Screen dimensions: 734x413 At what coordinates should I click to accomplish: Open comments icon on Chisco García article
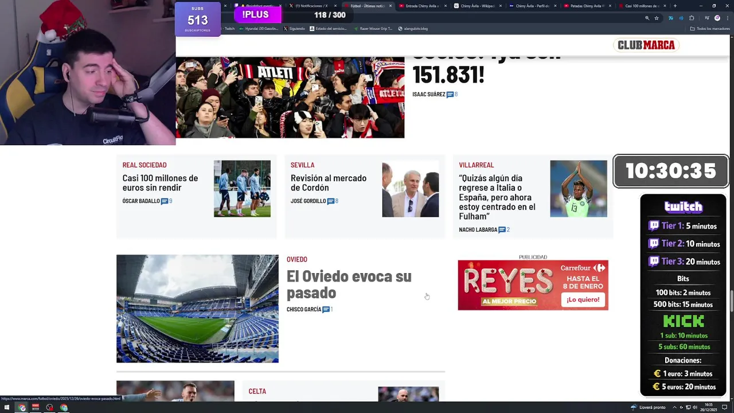pos(326,310)
